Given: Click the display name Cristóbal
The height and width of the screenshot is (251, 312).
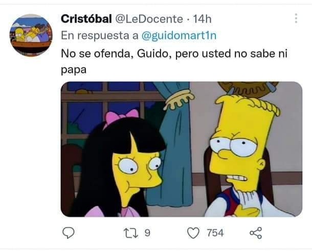Looking at the screenshot, I should pyautogui.click(x=86, y=19).
